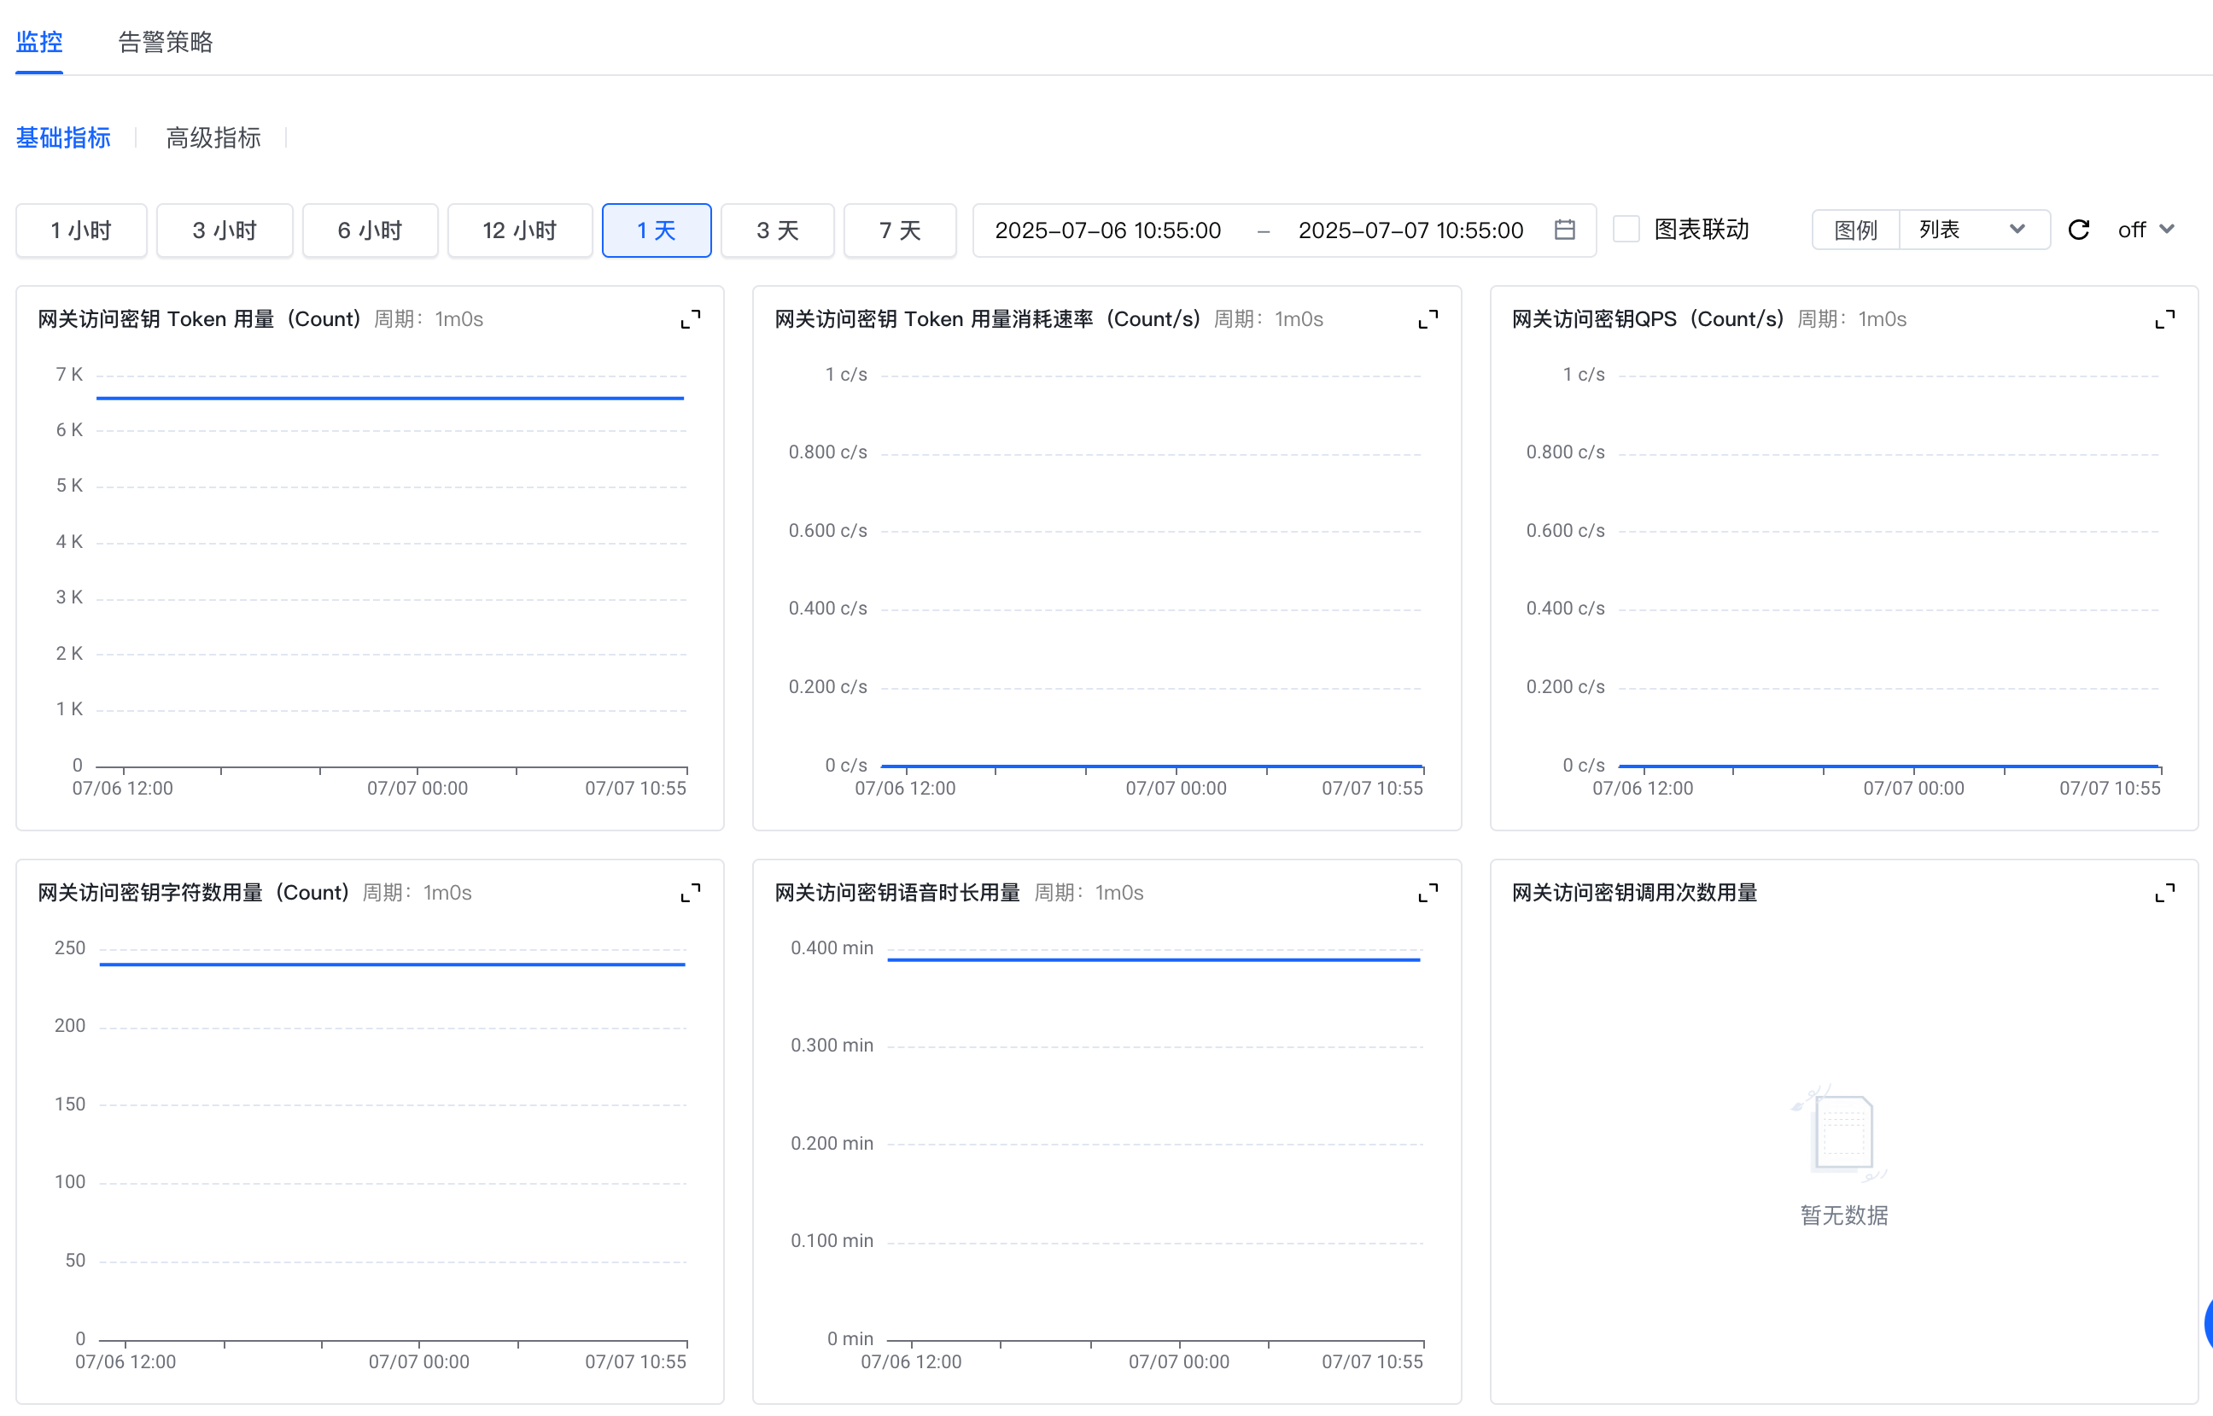Expand the Token 用量消耗速率 chart fullscreen

[1428, 319]
